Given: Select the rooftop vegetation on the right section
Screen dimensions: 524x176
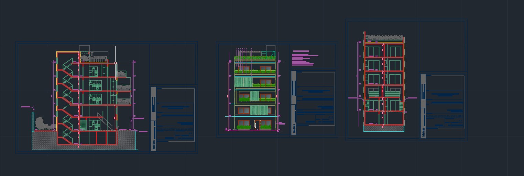Looking at the screenshot, I should pos(384,37).
